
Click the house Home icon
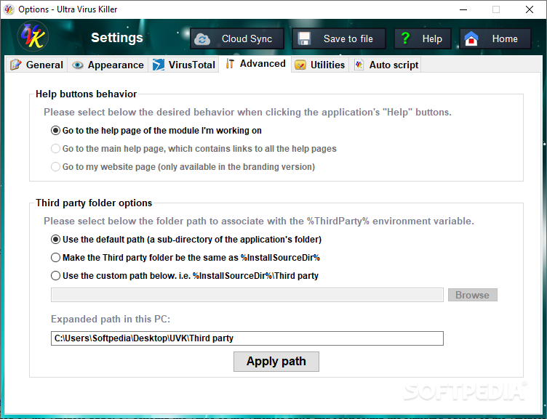coord(471,38)
